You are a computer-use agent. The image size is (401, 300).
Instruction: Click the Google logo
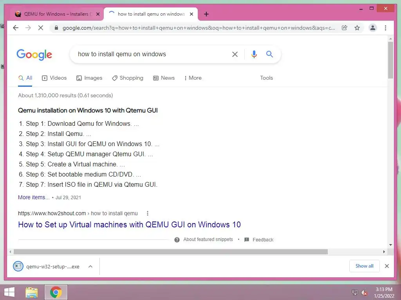34,54
